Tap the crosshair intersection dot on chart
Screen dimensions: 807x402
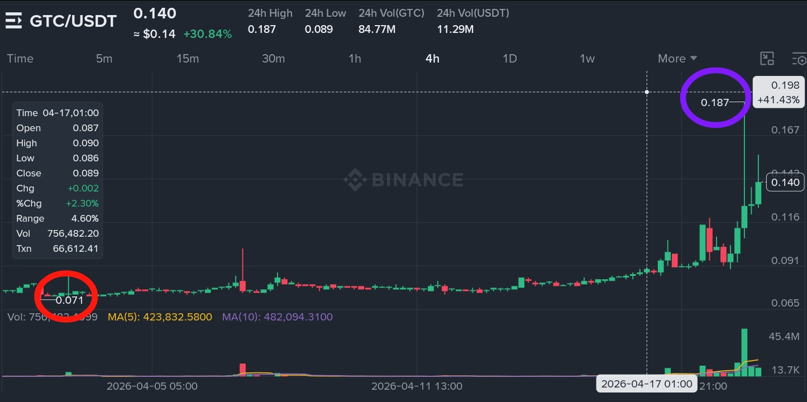(x=647, y=92)
